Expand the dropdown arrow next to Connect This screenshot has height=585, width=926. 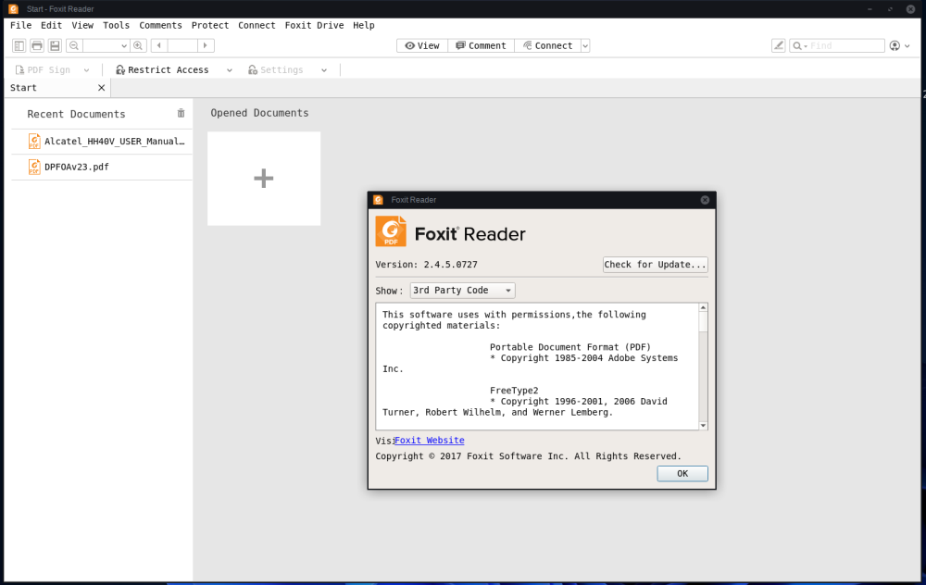[585, 45]
